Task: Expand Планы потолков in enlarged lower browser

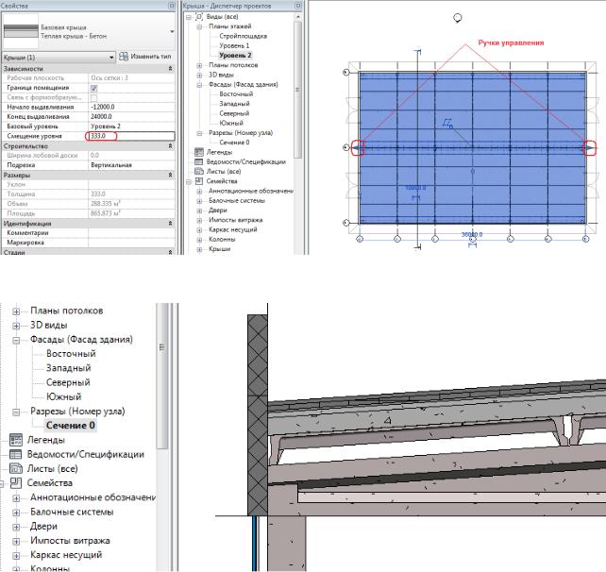Action: click(x=16, y=311)
